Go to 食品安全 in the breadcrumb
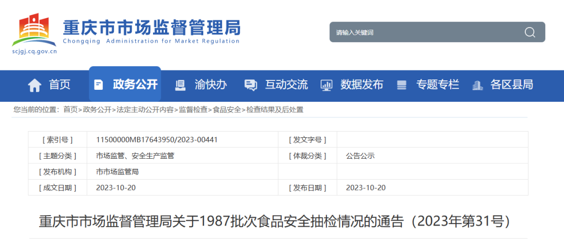The height and width of the screenshot is (248, 564). click(227, 110)
